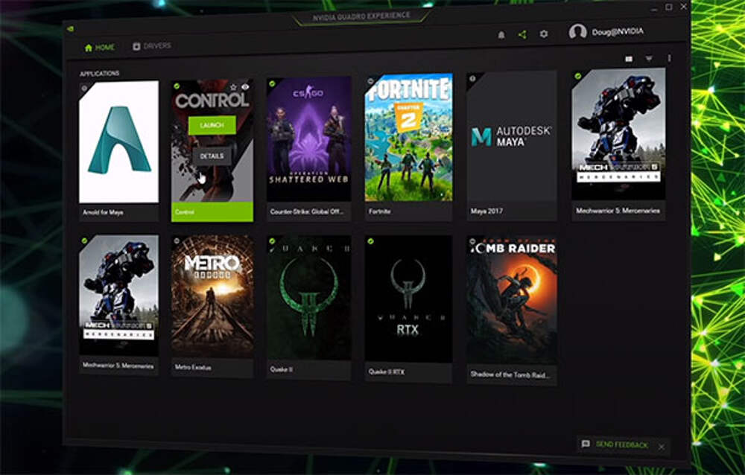Click green check badge on Quake II RTX tile

pos(370,241)
